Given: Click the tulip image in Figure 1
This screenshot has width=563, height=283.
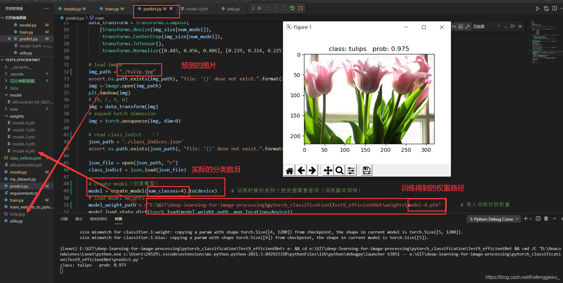Looking at the screenshot, I should click(x=369, y=99).
